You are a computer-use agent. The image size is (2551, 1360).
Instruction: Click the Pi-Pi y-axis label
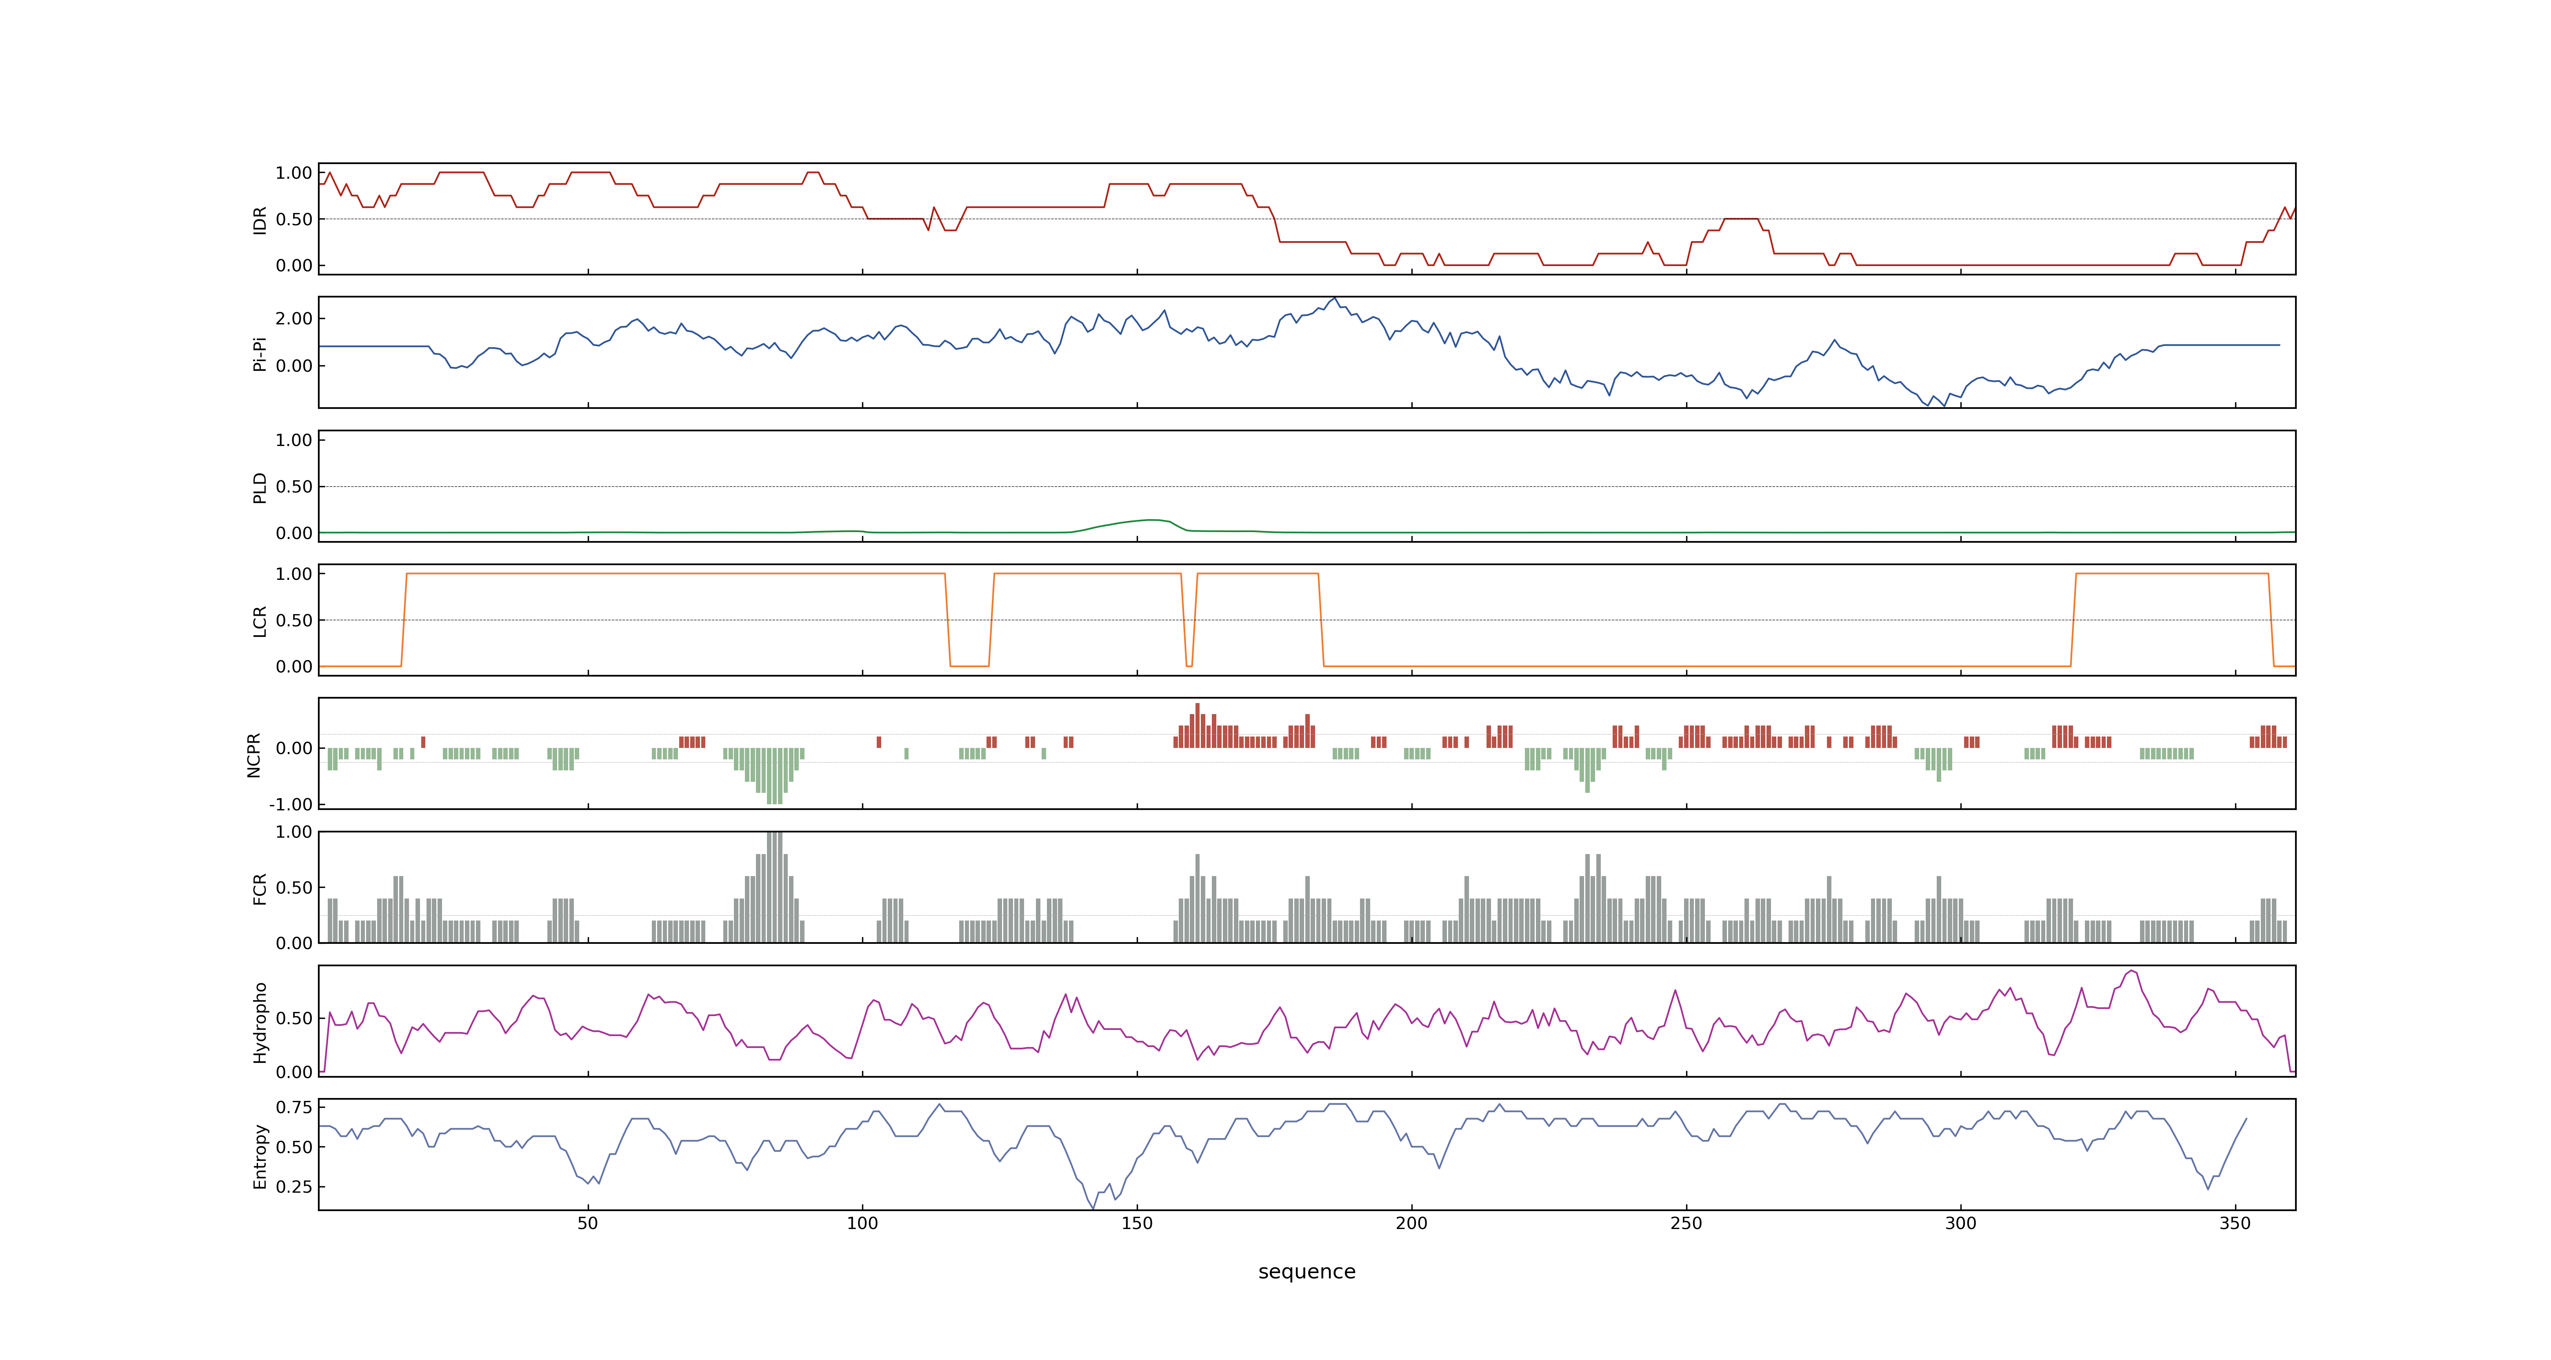point(260,353)
